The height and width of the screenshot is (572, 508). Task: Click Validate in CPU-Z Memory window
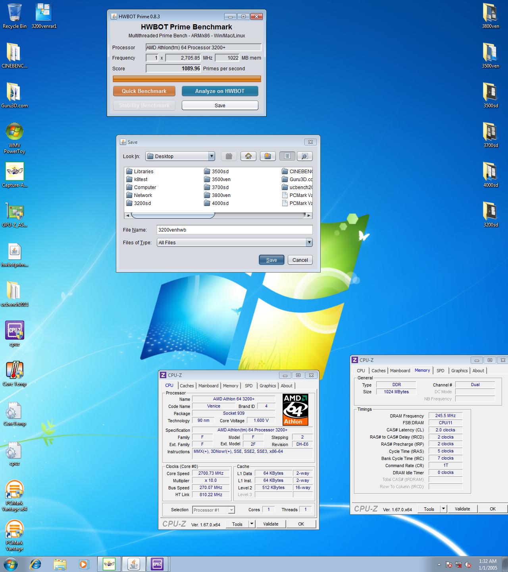pyautogui.click(x=462, y=509)
